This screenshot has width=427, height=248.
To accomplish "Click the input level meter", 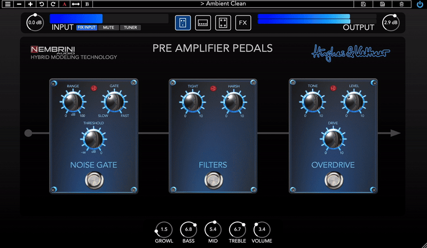I will (x=109, y=19).
